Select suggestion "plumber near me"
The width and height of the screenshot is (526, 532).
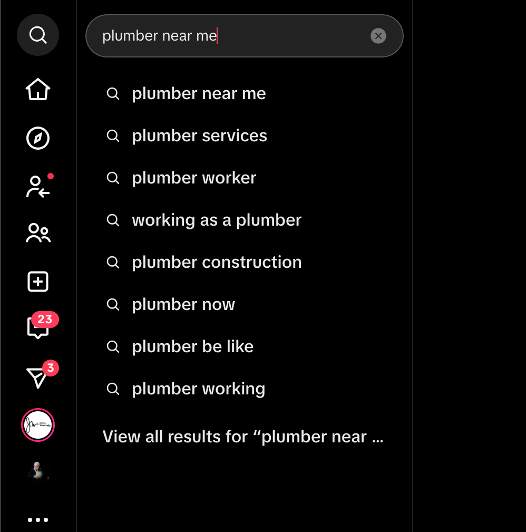point(199,94)
